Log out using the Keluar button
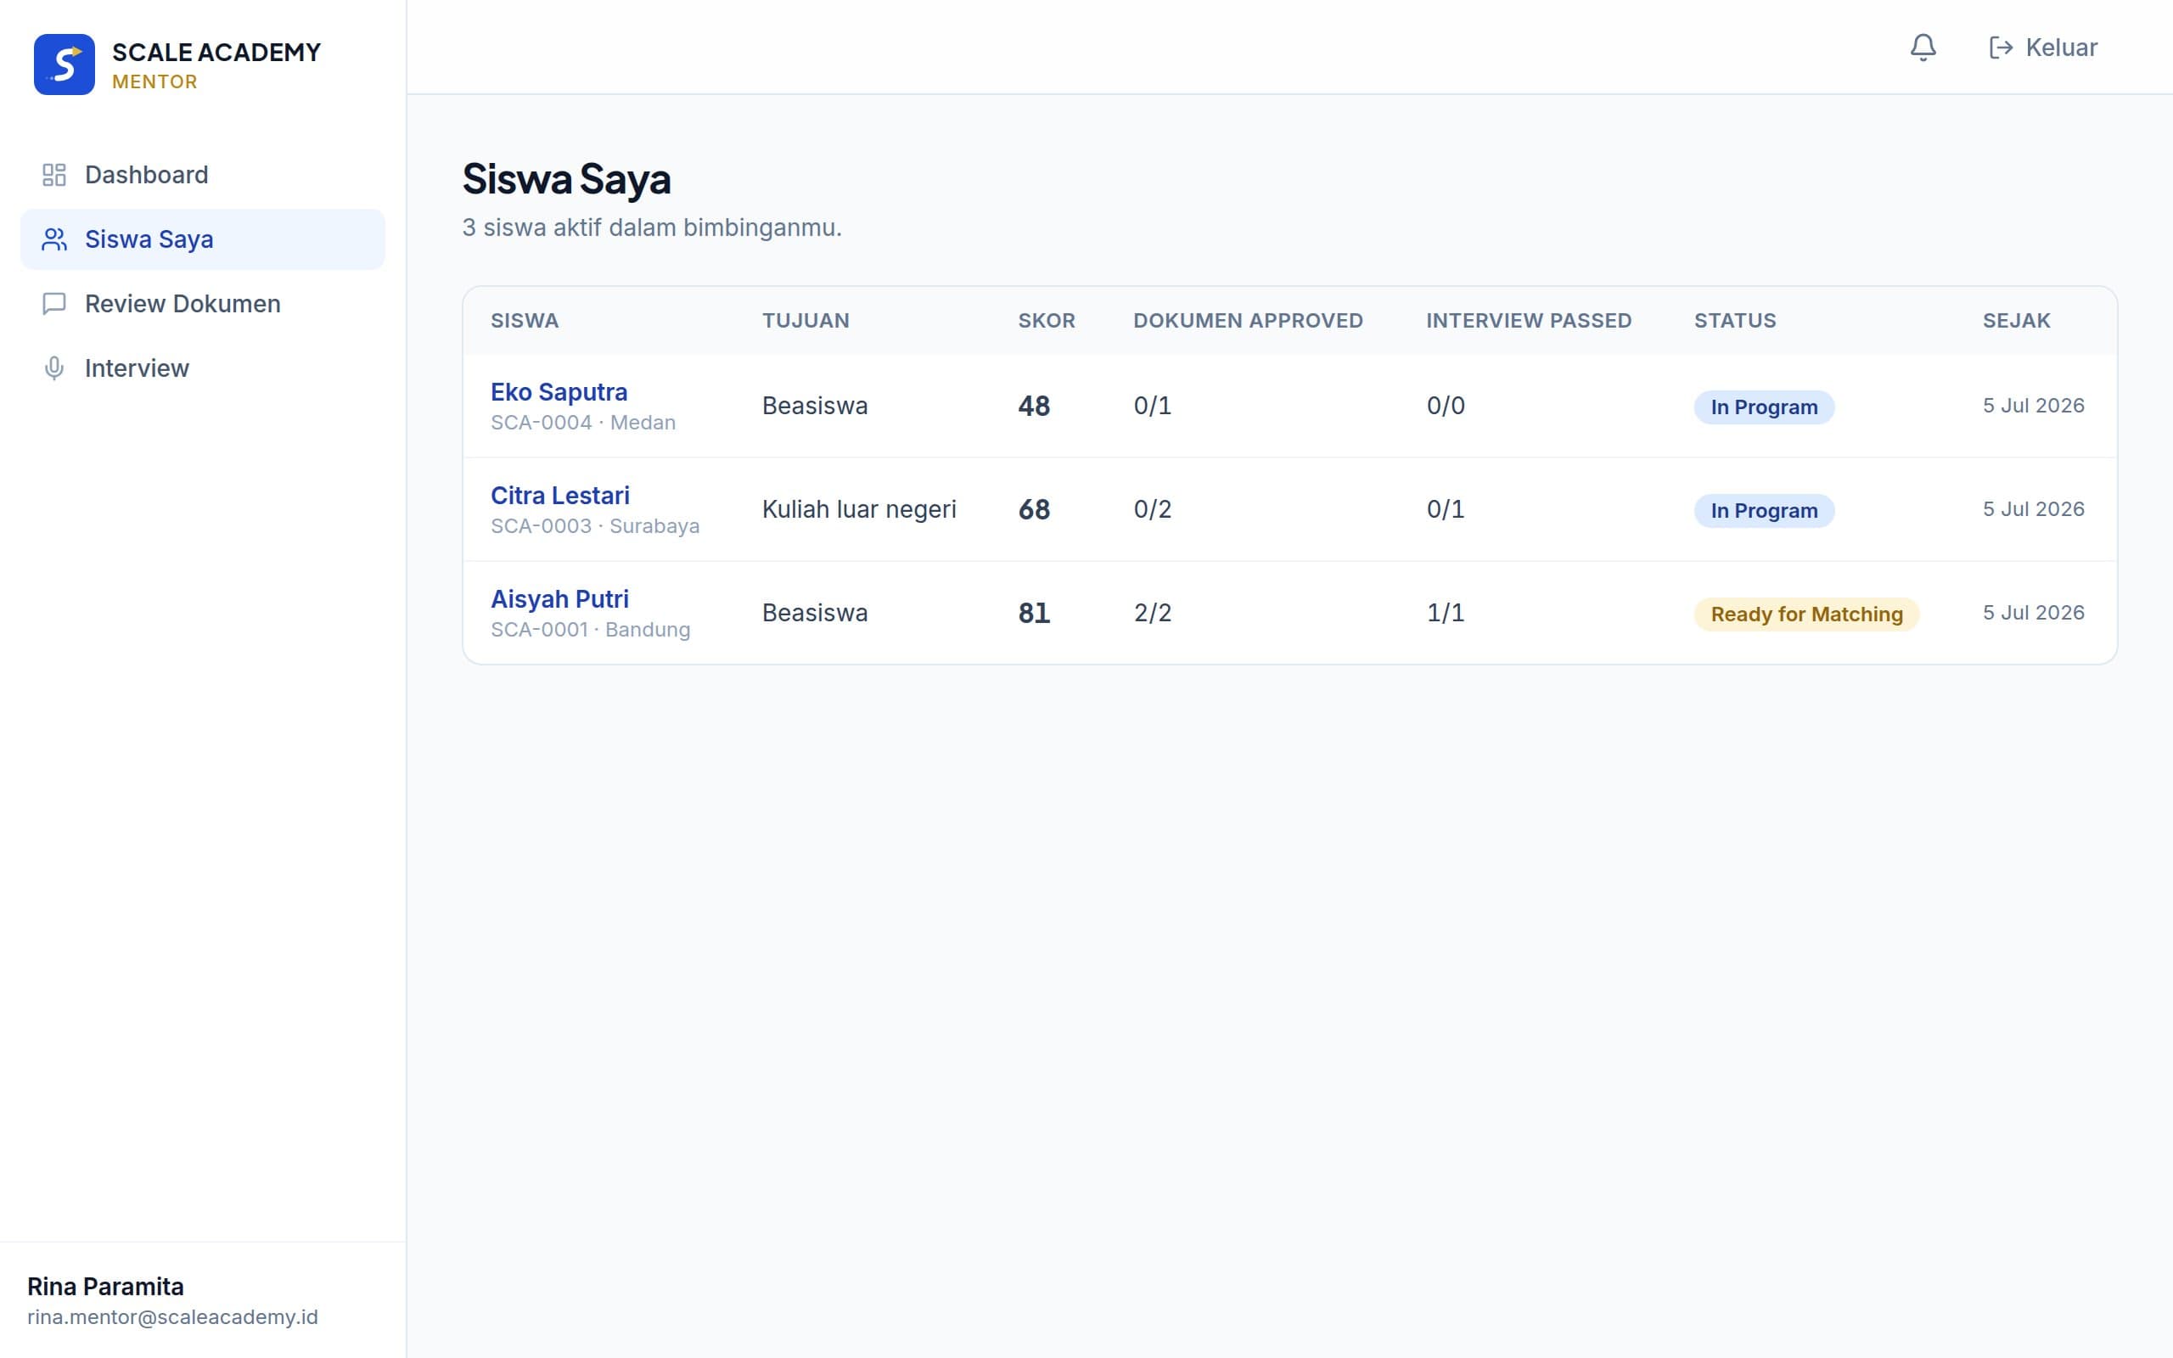This screenshot has width=2173, height=1358. coord(2043,47)
